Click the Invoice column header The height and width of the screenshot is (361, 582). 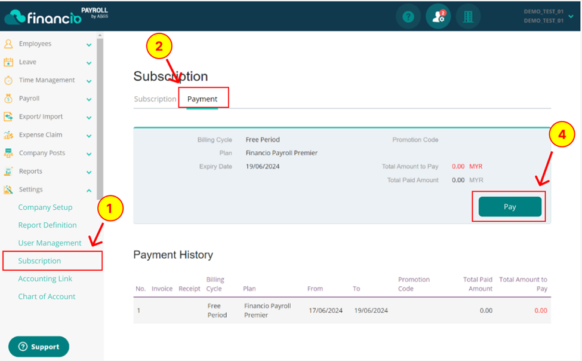click(162, 289)
